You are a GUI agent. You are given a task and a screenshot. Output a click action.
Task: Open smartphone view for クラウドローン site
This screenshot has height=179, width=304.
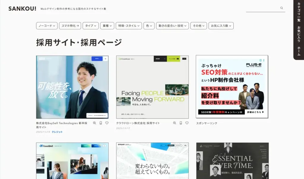[x=181, y=123]
